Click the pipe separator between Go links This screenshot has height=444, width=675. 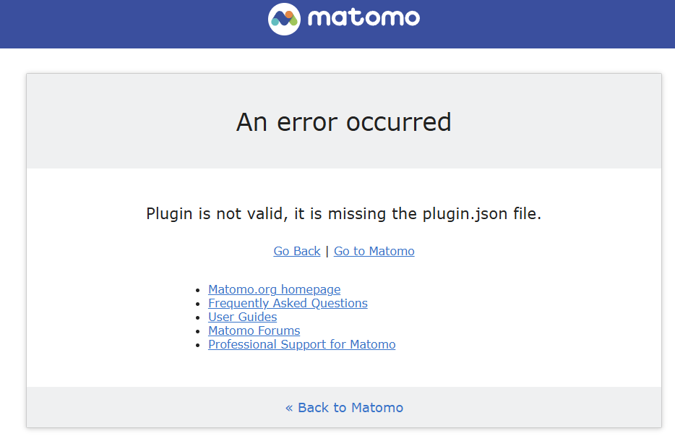(x=327, y=251)
